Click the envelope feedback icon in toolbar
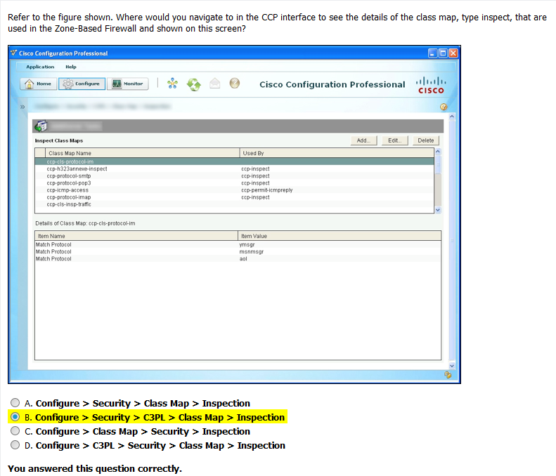This screenshot has height=476, width=556. click(214, 84)
